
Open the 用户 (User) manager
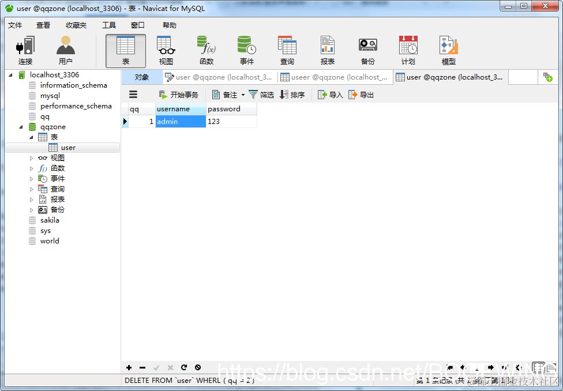(x=65, y=51)
